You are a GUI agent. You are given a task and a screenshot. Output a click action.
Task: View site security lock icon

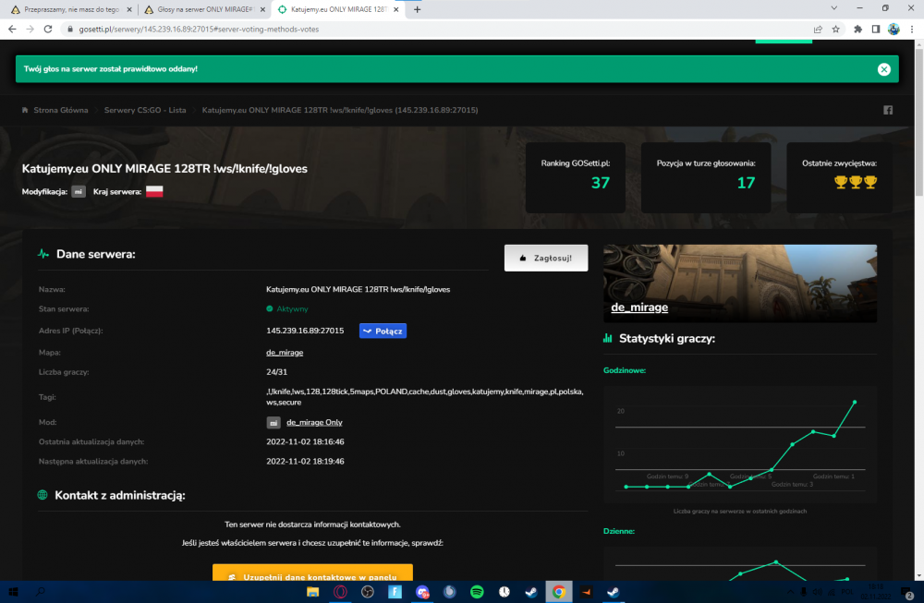[x=70, y=29]
